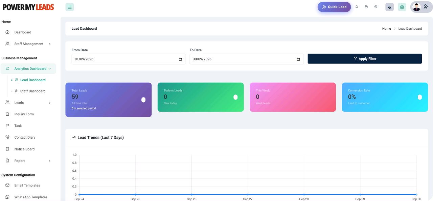This screenshot has height=201, width=433.
Task: Open the From Date calendar picker
Action: tap(180, 59)
